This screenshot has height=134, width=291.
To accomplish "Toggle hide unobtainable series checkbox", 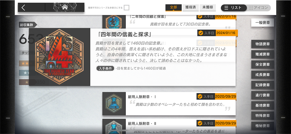I will [x=126, y=8].
